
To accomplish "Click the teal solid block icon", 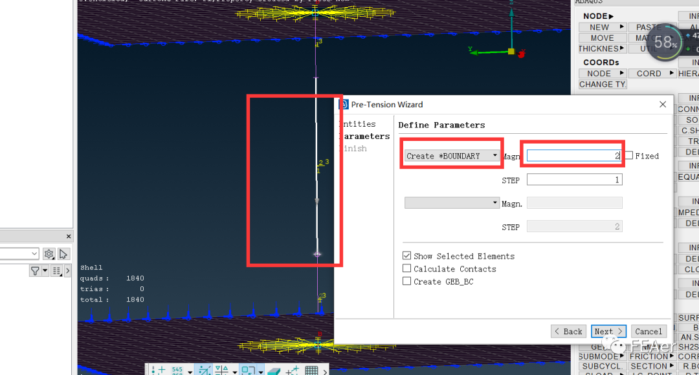I will [273, 370].
